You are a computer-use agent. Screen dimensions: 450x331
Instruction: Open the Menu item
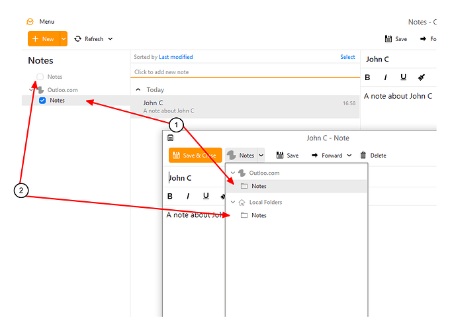click(47, 22)
